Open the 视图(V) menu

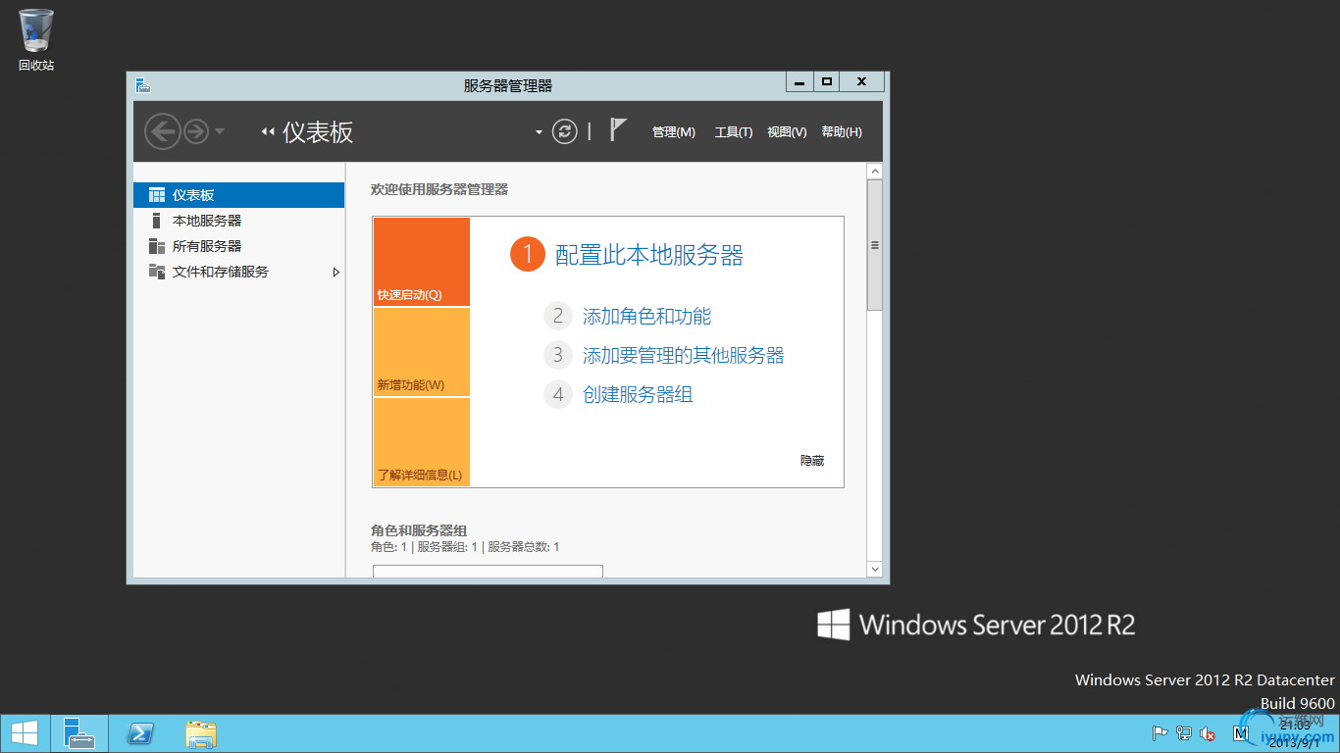(x=787, y=132)
